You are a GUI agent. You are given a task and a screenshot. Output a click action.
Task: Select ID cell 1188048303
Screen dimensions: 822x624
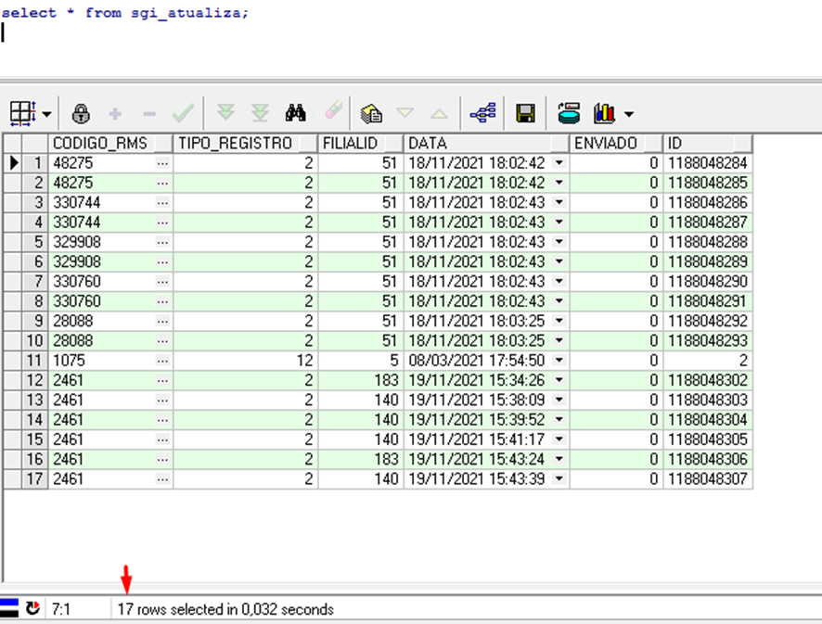[708, 400]
